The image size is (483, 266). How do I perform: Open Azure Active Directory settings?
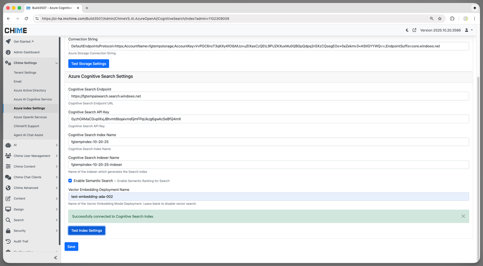pos(30,90)
